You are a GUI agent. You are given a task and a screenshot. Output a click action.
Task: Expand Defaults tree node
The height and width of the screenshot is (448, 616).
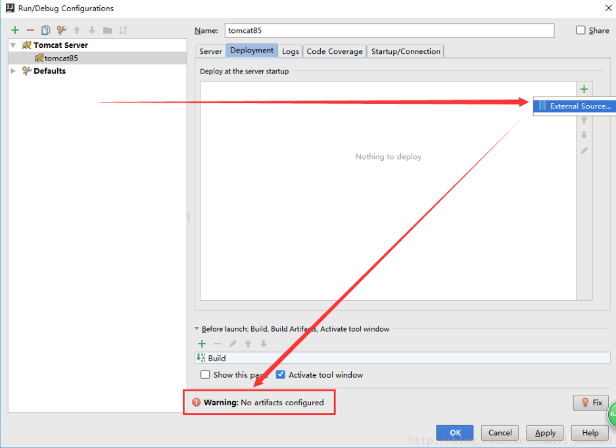(x=13, y=71)
